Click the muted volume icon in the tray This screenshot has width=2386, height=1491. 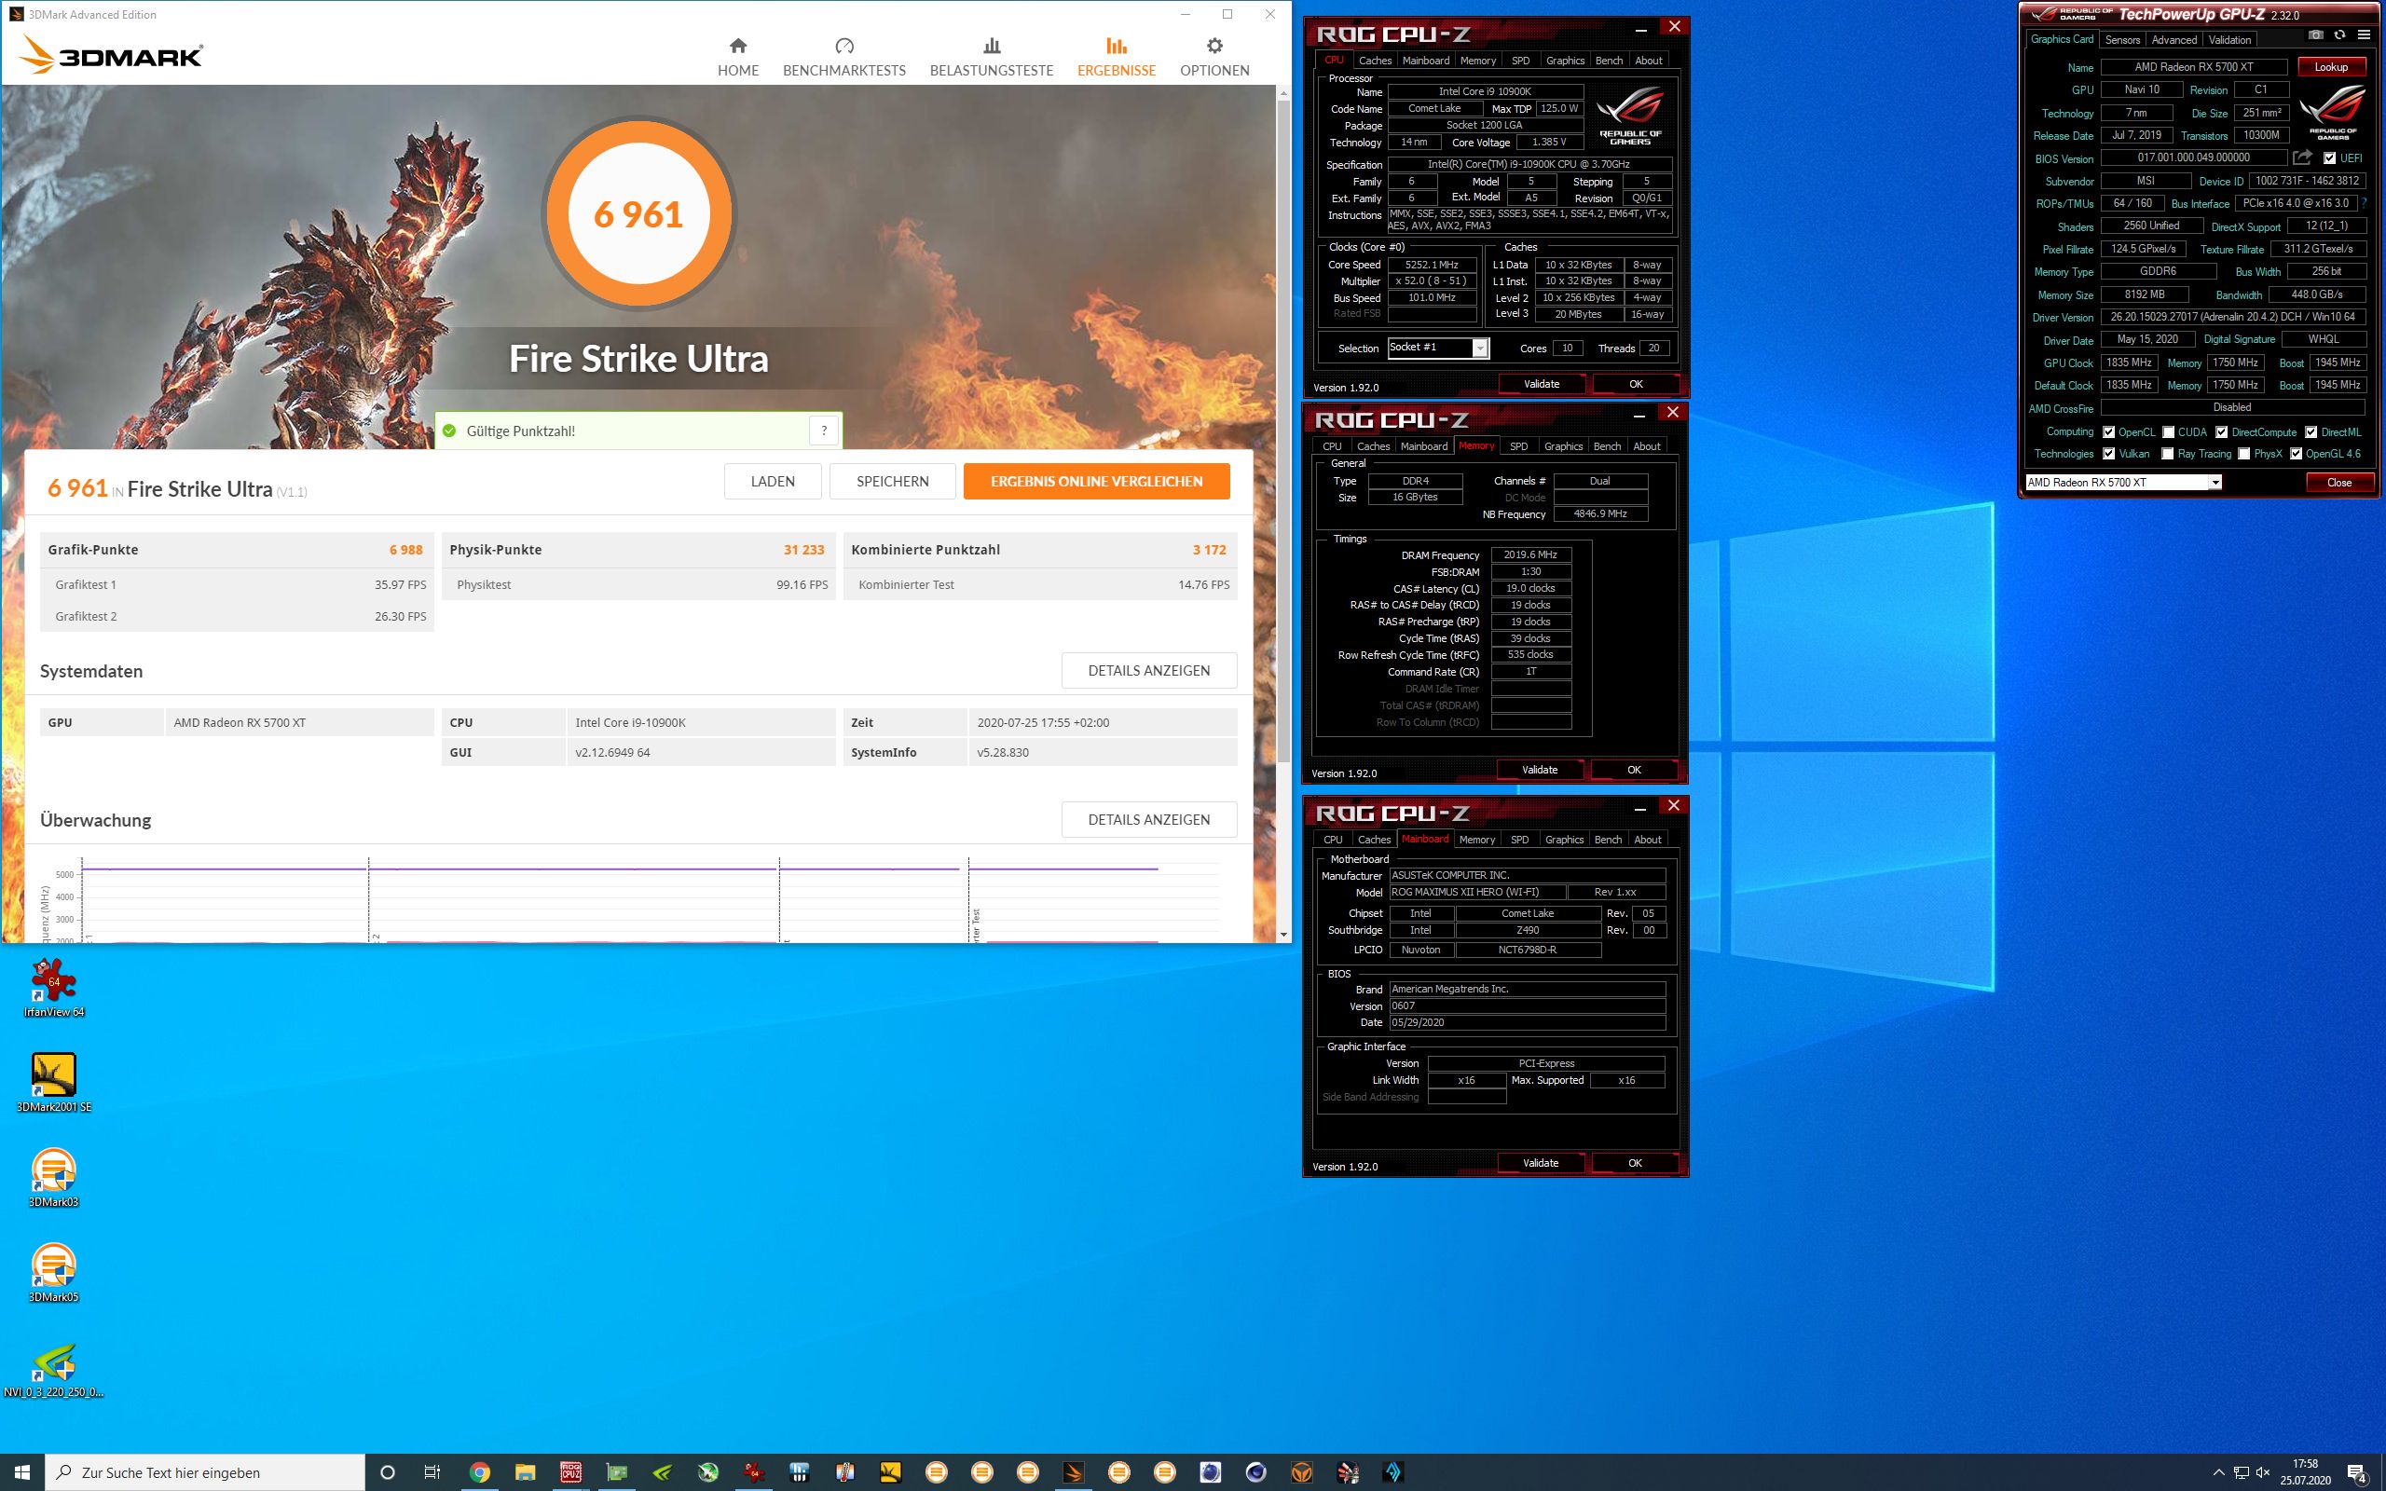click(2263, 1473)
